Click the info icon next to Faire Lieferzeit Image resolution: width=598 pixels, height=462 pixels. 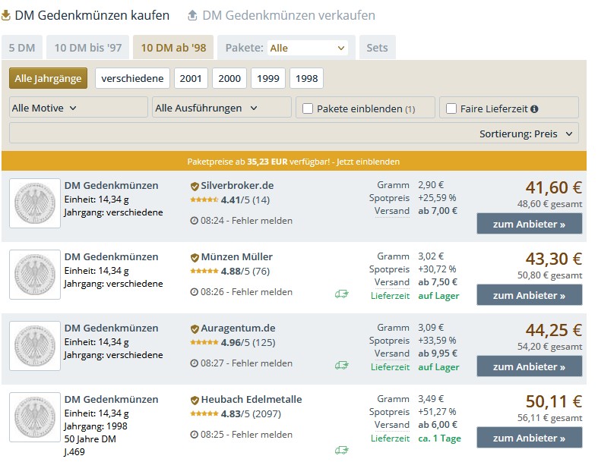point(534,108)
